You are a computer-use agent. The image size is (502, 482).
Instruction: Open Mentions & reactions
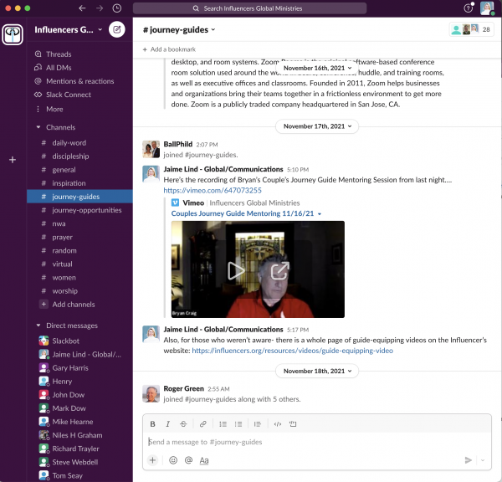point(79,81)
